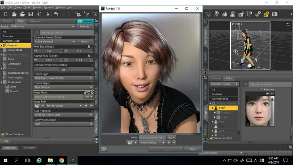Image resolution: width=293 pixels, height=165 pixels.
Task: Open a file with the folder icon
Action: tap(14, 14)
